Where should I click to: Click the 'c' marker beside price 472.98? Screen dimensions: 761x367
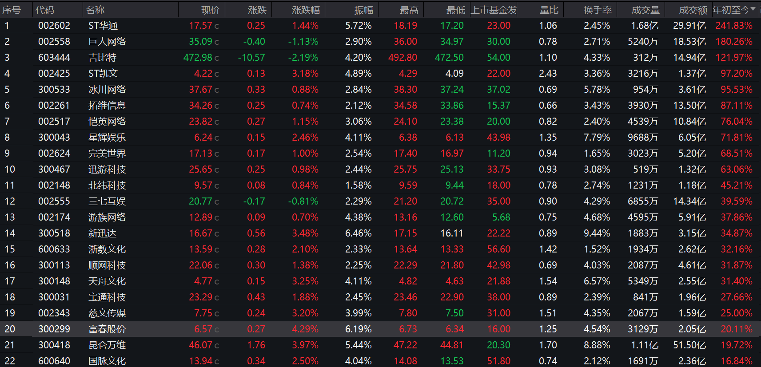217,58
